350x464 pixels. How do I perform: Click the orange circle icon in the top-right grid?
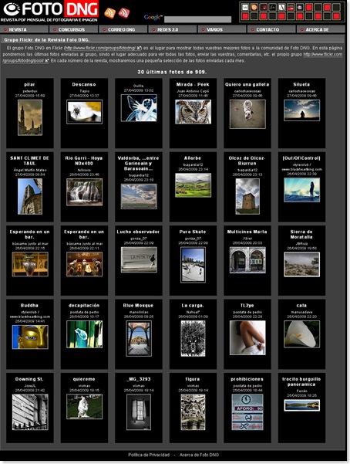click(x=254, y=8)
